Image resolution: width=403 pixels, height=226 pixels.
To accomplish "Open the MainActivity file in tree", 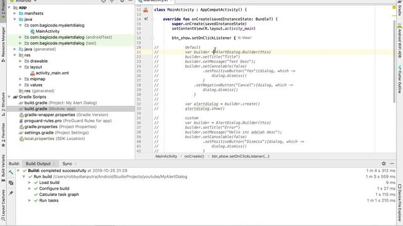I will 48,31.
